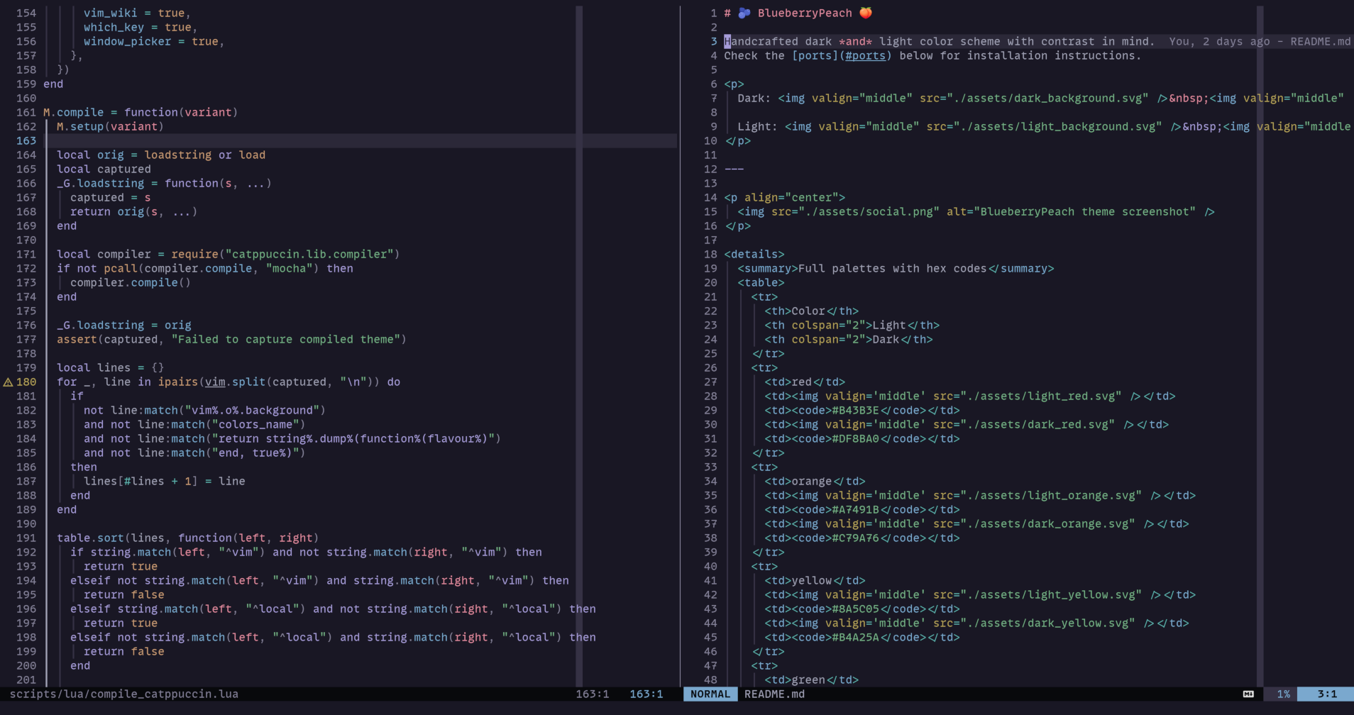Click the 'return orig(s, ...)' statement
Image resolution: width=1354 pixels, height=715 pixels.
pos(133,211)
